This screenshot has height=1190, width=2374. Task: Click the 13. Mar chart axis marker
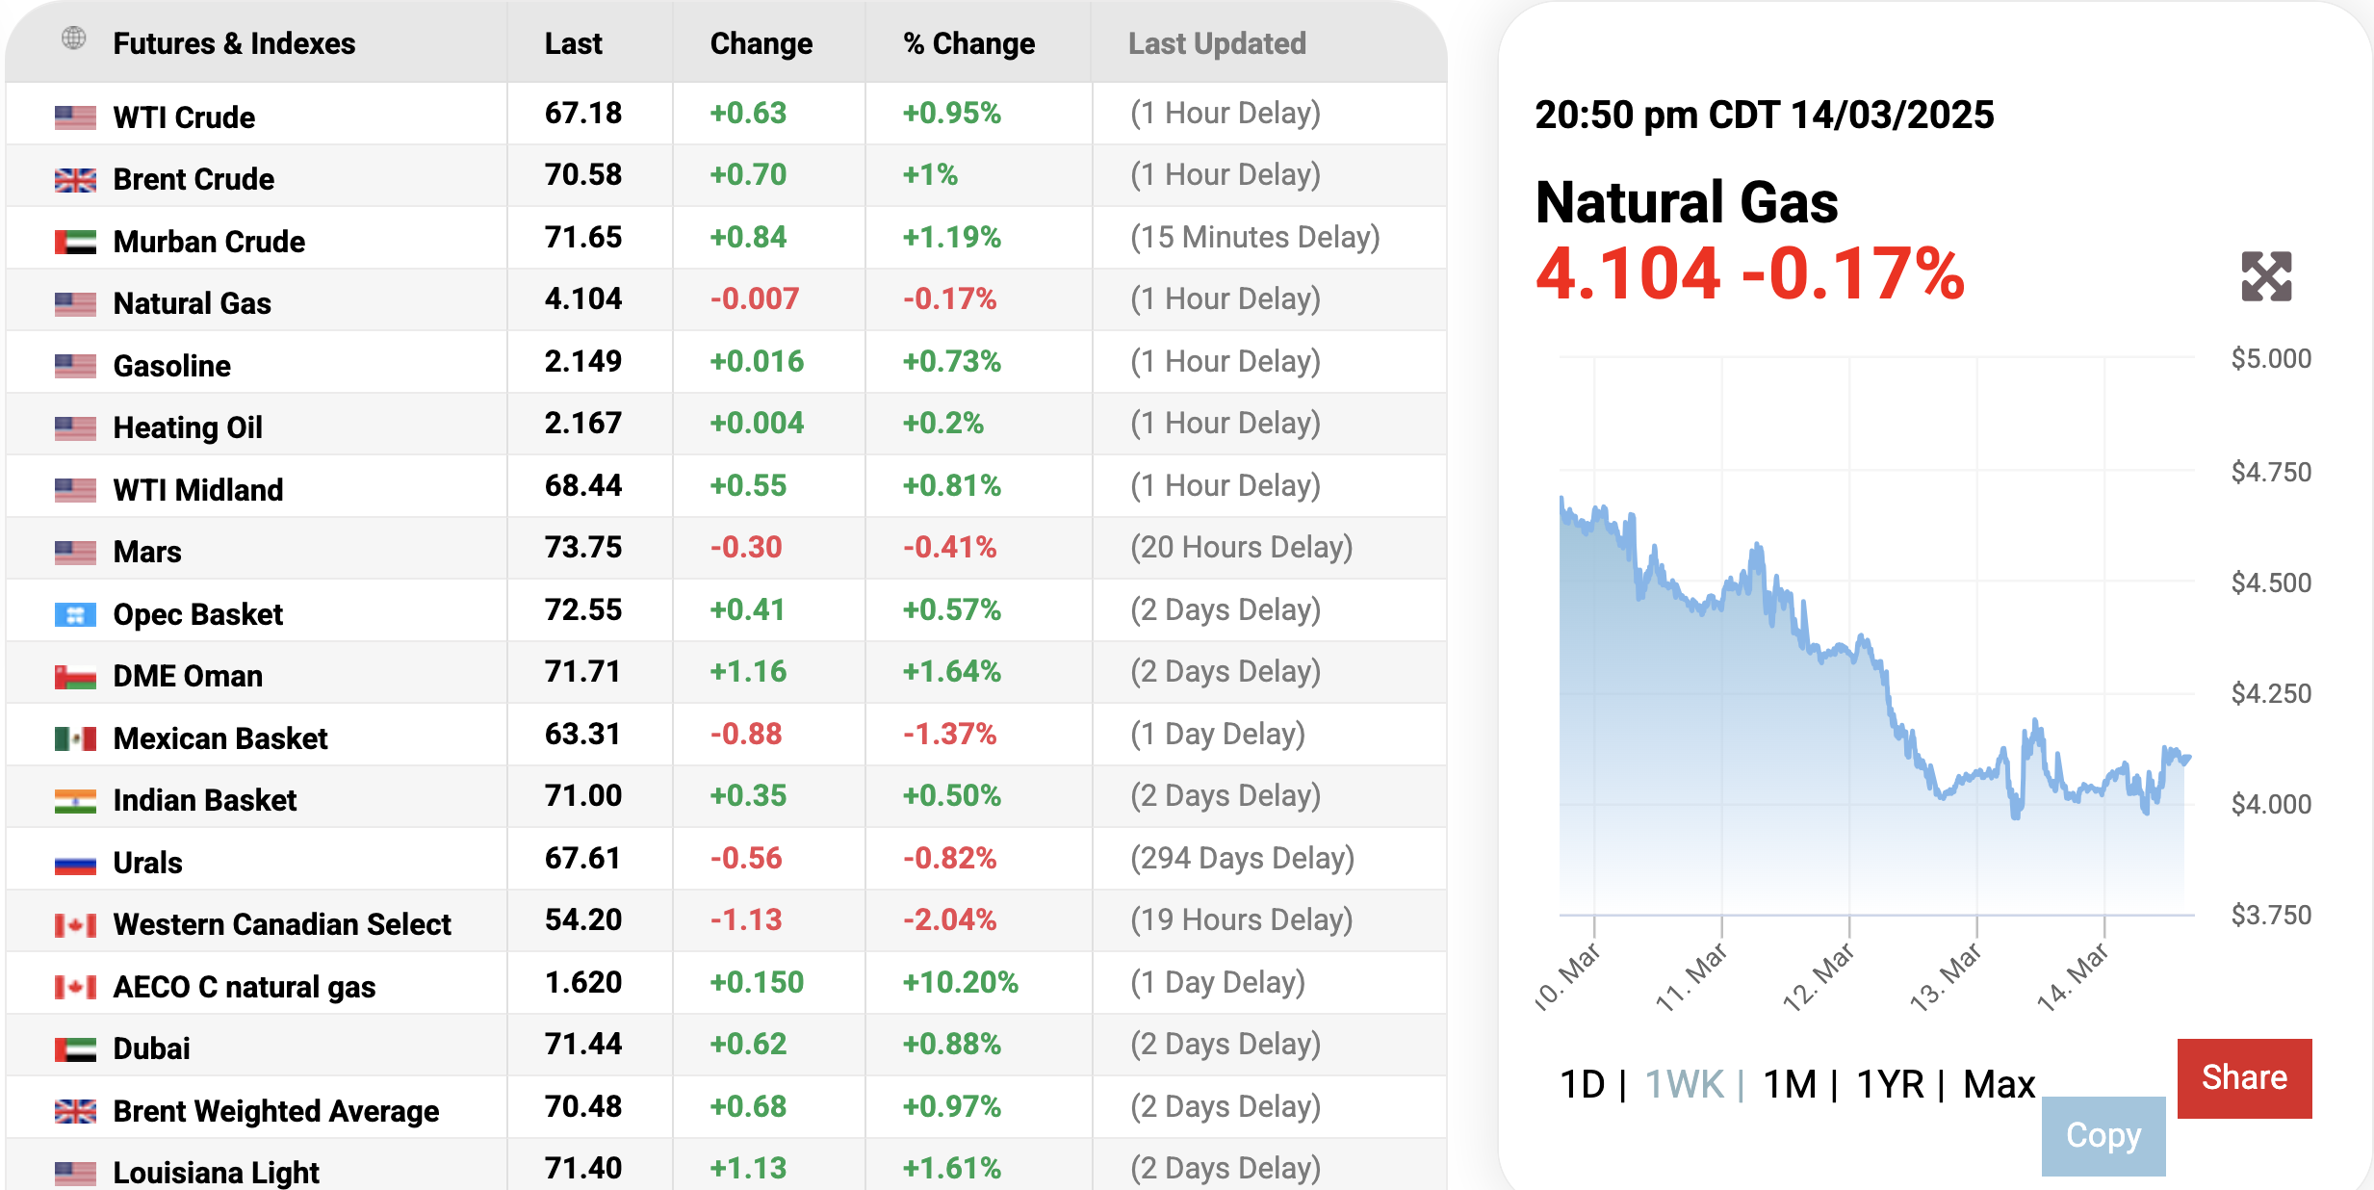tap(1947, 976)
